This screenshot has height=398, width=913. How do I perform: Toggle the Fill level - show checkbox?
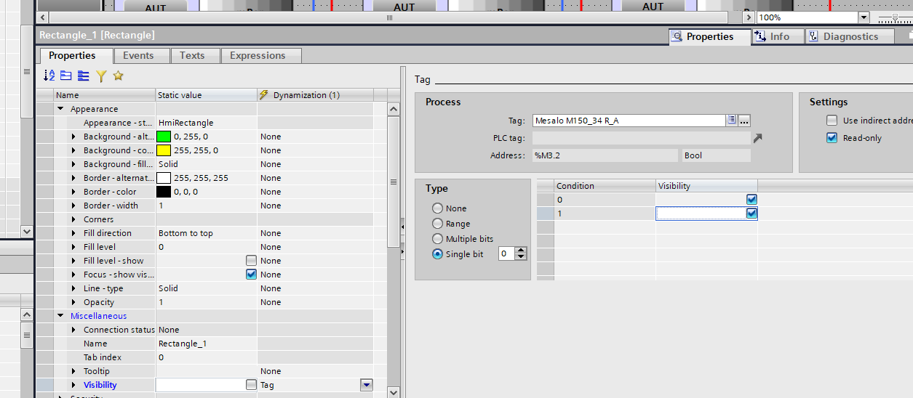click(251, 261)
